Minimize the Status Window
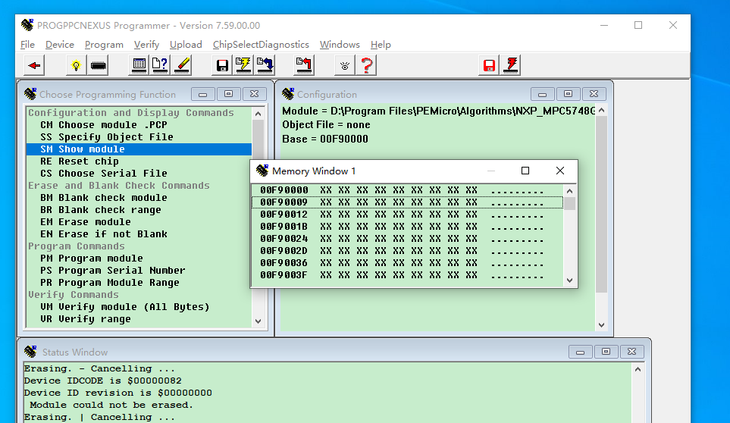The width and height of the screenshot is (730, 423). click(580, 352)
